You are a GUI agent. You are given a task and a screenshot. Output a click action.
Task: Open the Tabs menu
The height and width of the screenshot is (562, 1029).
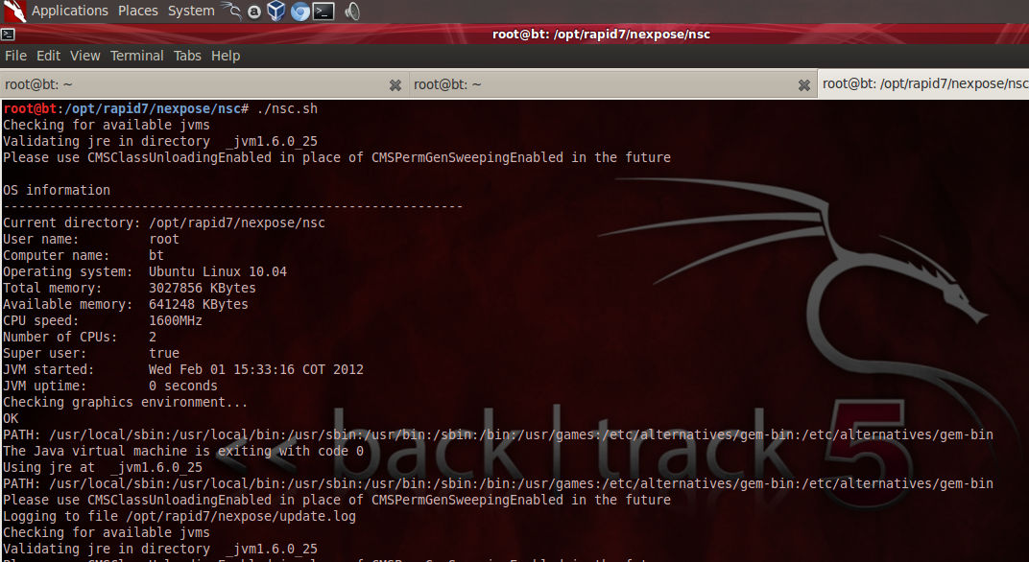[187, 56]
